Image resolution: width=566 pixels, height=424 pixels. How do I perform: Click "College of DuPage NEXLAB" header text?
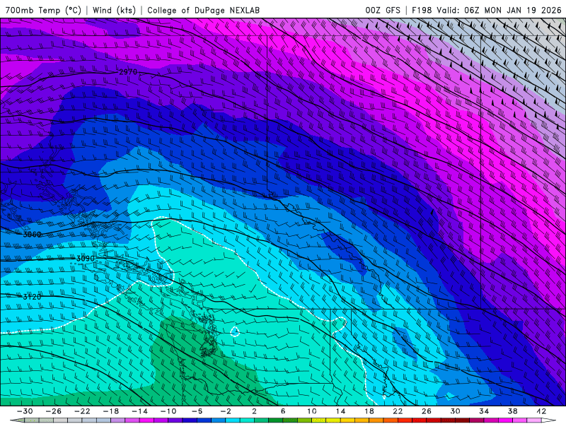point(203,10)
